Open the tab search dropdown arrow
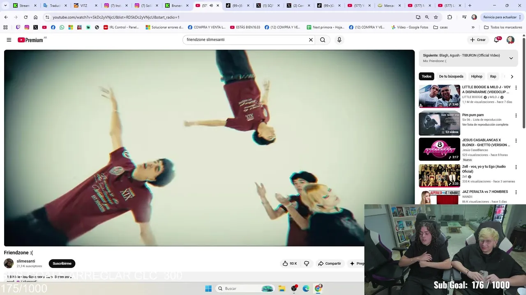Viewport: 526px width, 295px height. coord(5,6)
